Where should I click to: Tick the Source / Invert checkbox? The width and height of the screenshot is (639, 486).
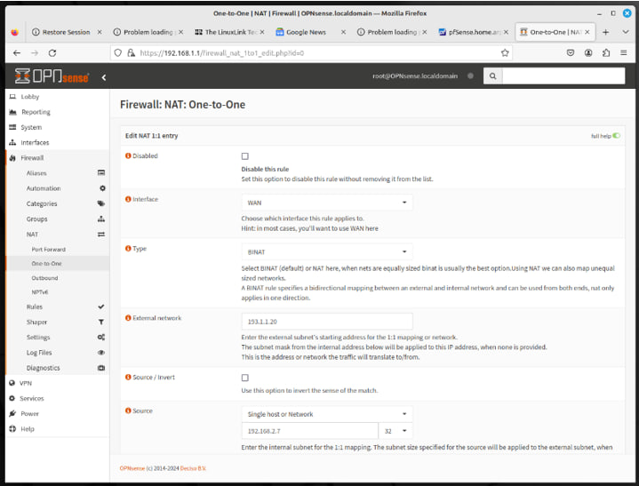pyautogui.click(x=245, y=378)
